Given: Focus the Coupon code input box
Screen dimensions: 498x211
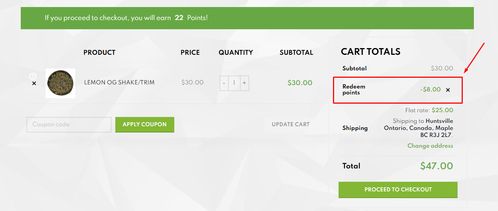Looking at the screenshot, I should (x=69, y=125).
